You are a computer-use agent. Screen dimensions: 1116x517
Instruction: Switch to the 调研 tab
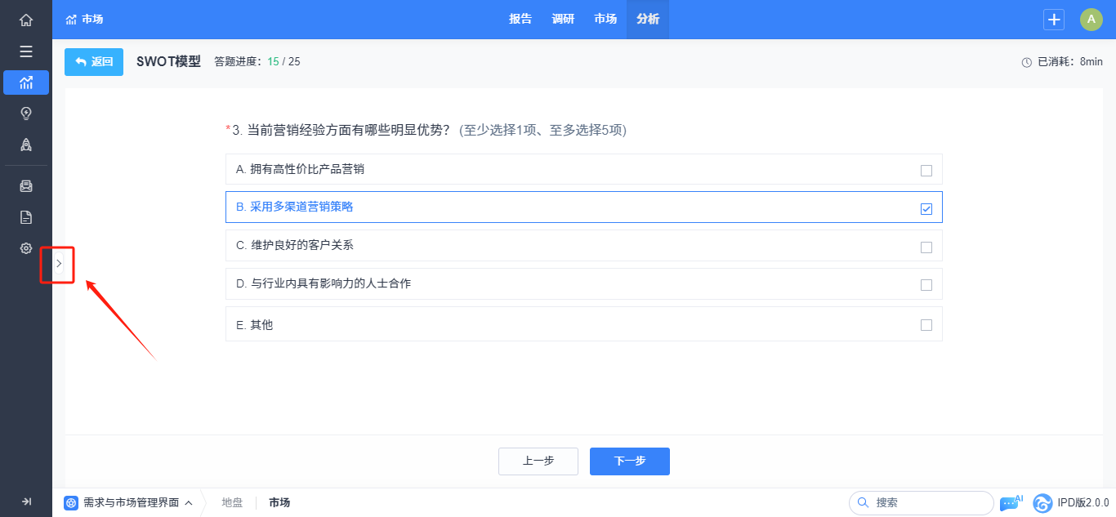click(563, 20)
